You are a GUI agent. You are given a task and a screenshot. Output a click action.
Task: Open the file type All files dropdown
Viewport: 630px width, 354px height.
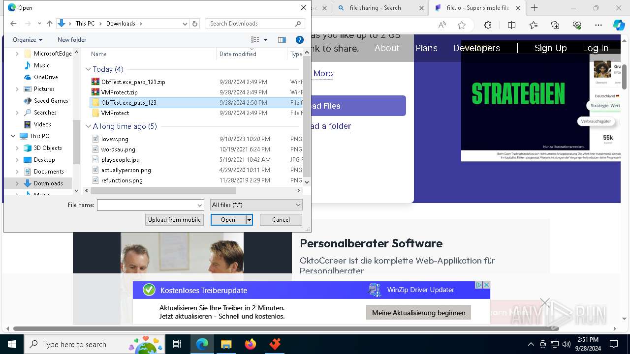tap(256, 205)
